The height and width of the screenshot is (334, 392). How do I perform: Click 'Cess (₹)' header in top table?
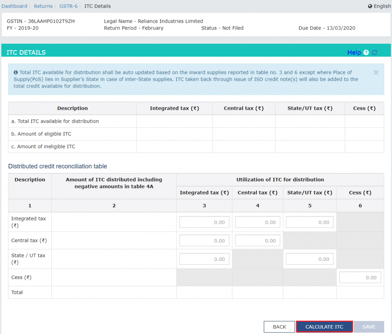tap(364, 108)
